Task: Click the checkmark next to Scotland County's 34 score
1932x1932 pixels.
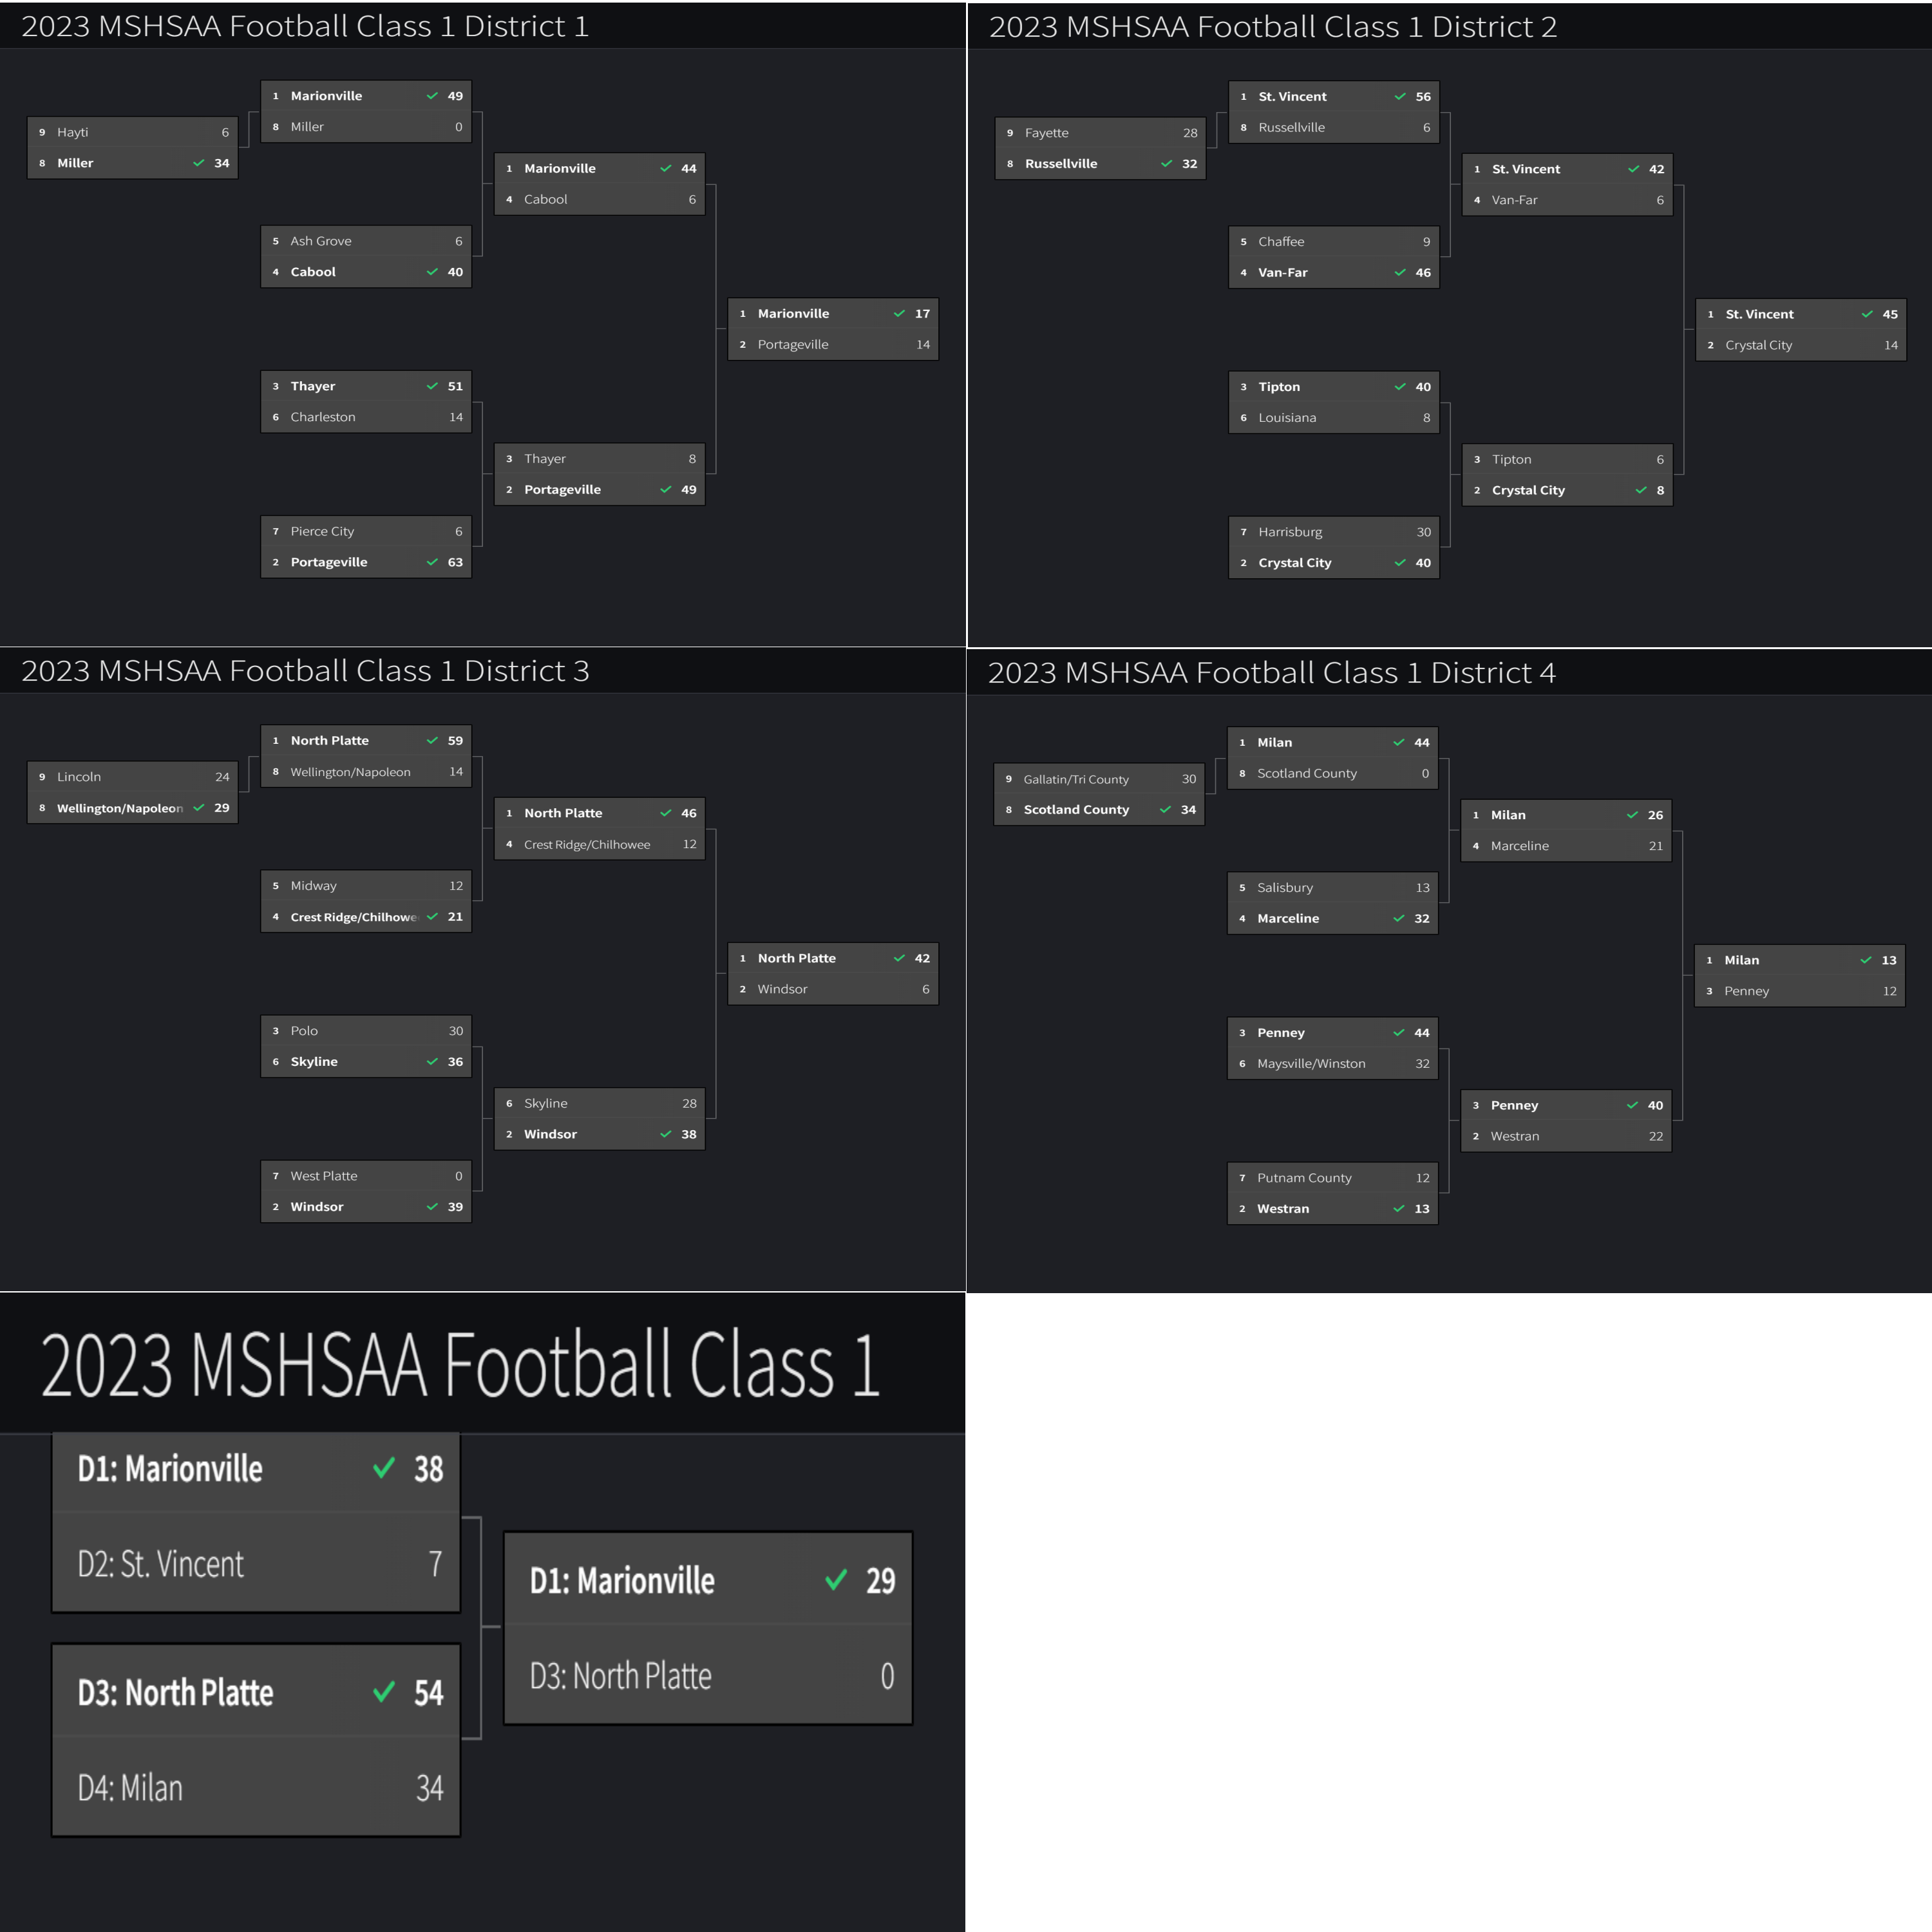Action: 1165,810
